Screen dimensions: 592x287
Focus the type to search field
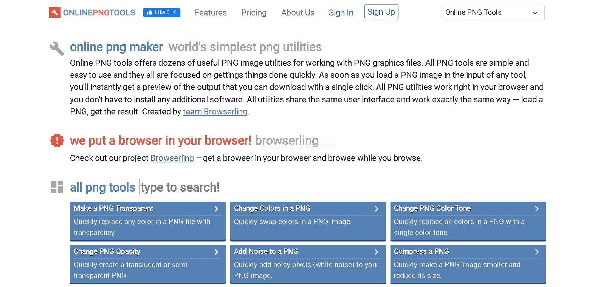point(180,187)
